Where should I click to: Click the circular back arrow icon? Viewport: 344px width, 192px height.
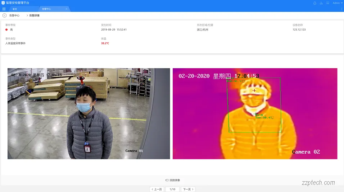(4, 15)
